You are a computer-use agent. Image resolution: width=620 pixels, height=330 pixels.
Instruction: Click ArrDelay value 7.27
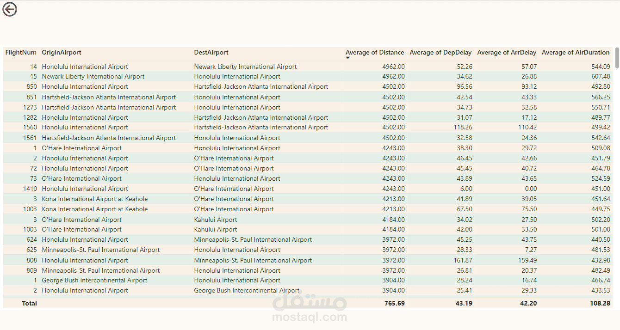coord(531,250)
